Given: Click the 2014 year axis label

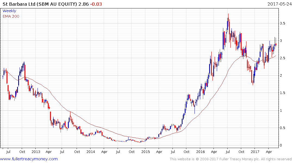Looking at the screenshot, I should (x=91, y=152).
